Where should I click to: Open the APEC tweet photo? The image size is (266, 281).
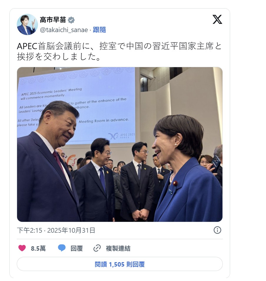(x=120, y=144)
